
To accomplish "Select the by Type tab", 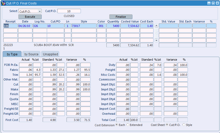I will 12,54.
